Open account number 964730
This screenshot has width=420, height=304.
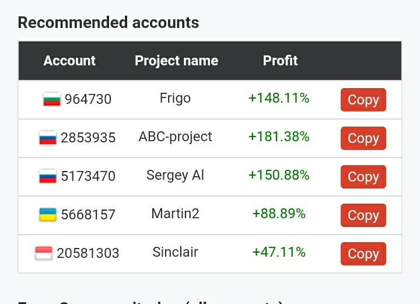[88, 99]
